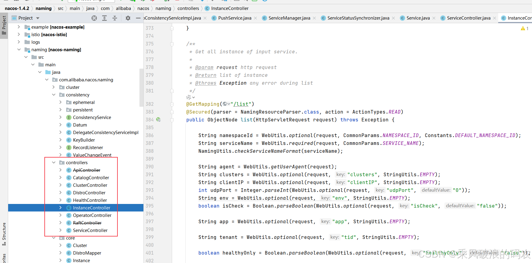The height and width of the screenshot is (263, 532).
Task: Open the Project view dropdown
Action: point(38,18)
